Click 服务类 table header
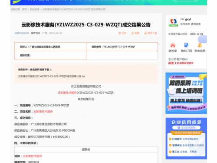This screenshot has width=217, height=163. (x=86, y=150)
